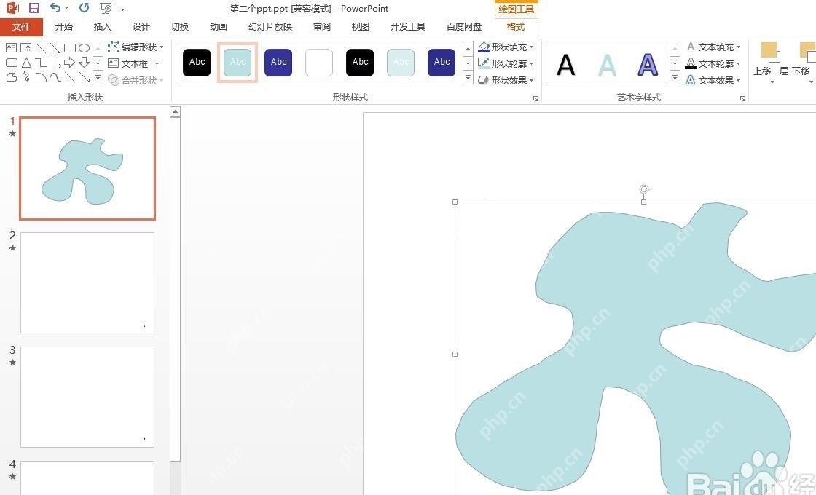This screenshot has height=495, width=816.
Task: Switch to the 设计 tab
Action: coord(141,27)
